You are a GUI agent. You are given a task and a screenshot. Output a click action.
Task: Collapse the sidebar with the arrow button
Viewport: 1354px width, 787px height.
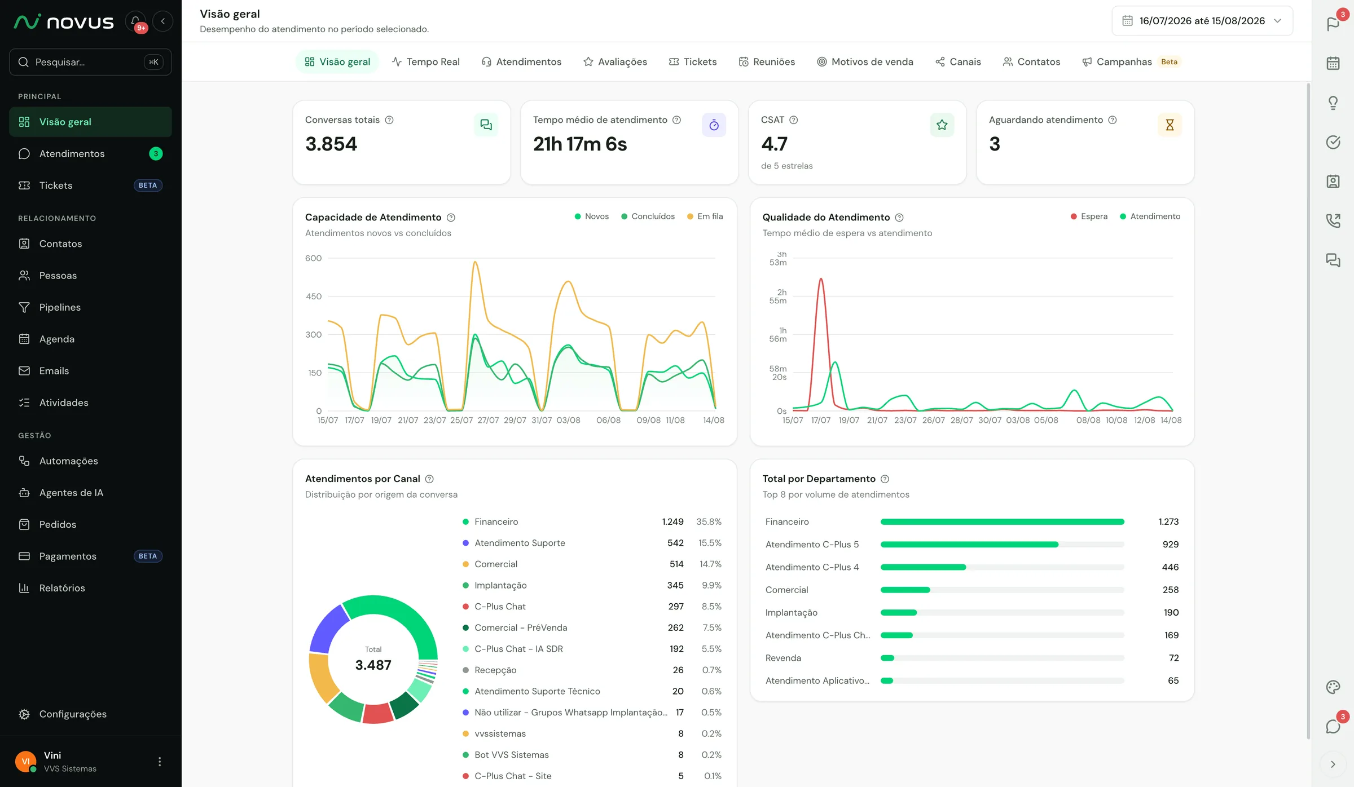click(162, 21)
